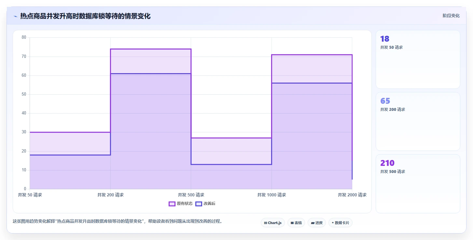Image resolution: width=473 pixels, height=240 pixels.
Task: Select the 表格 tag chip
Action: pyautogui.click(x=296, y=223)
